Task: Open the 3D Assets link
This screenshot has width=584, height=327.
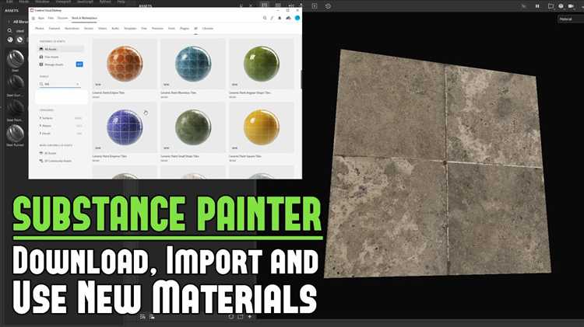Action: click(x=48, y=153)
